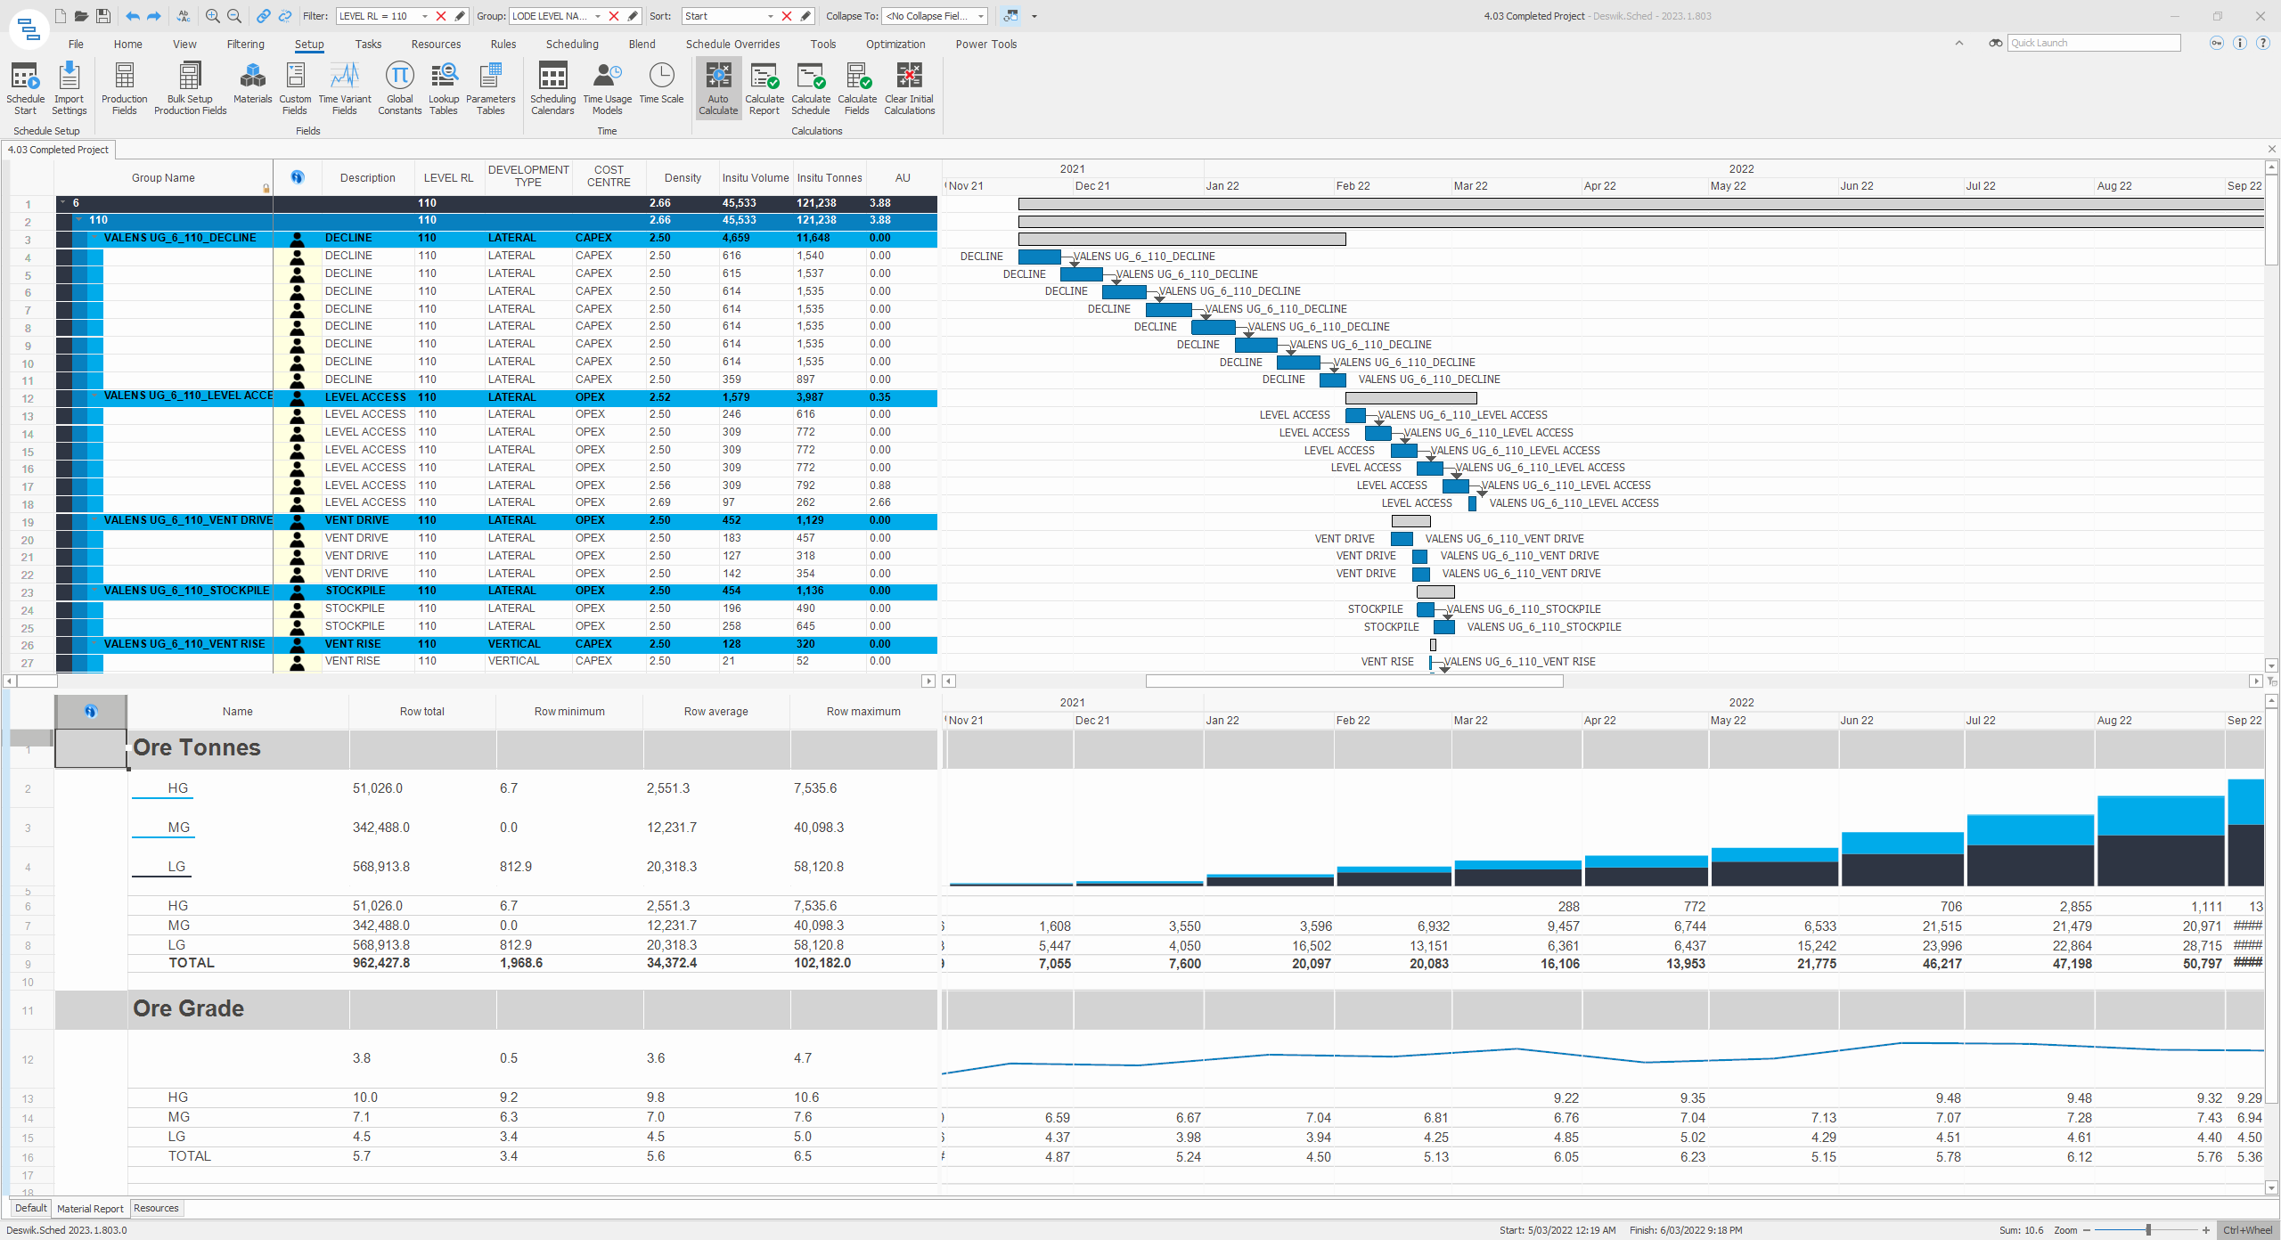Toggle the highlighted layout icon after Collapse To
2281x1240 pixels.
1010,16
